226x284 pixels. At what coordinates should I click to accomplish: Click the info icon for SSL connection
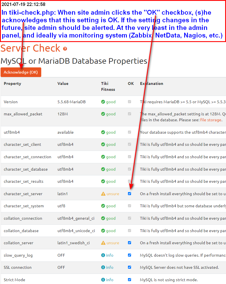(x=103, y=267)
